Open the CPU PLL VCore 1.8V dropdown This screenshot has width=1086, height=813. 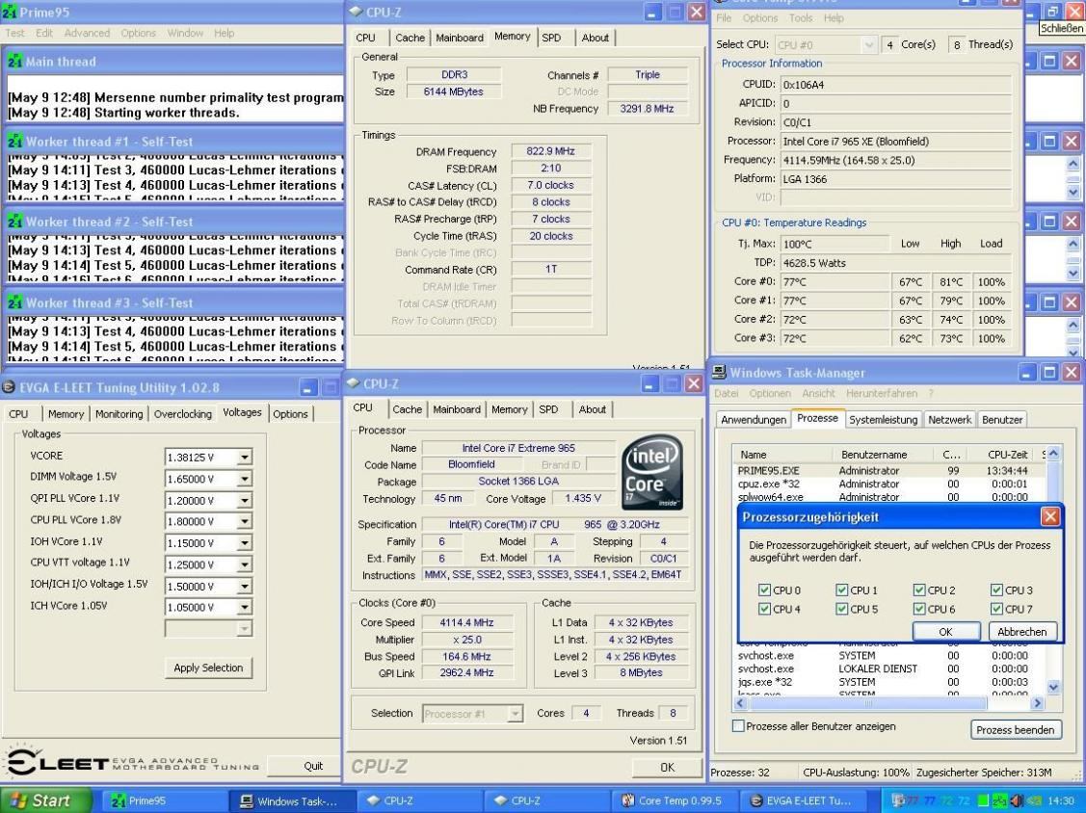pyautogui.click(x=244, y=521)
